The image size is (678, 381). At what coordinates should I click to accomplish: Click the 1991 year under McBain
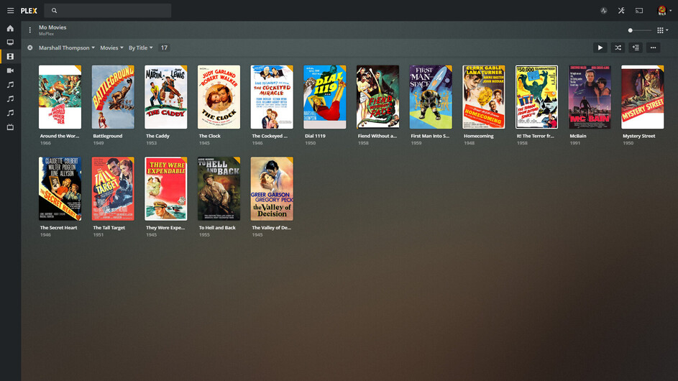(575, 143)
